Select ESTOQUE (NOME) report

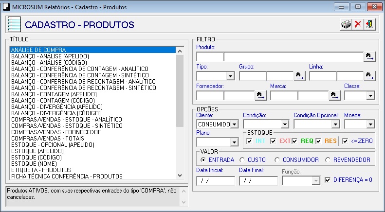pyautogui.click(x=93, y=164)
